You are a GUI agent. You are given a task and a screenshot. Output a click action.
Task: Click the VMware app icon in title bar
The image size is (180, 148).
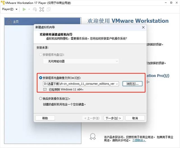pos(3,3)
